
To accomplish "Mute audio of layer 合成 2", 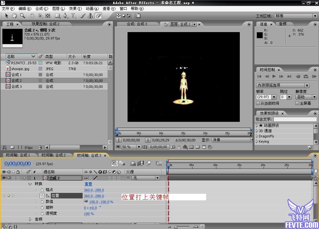I will point(8,178).
